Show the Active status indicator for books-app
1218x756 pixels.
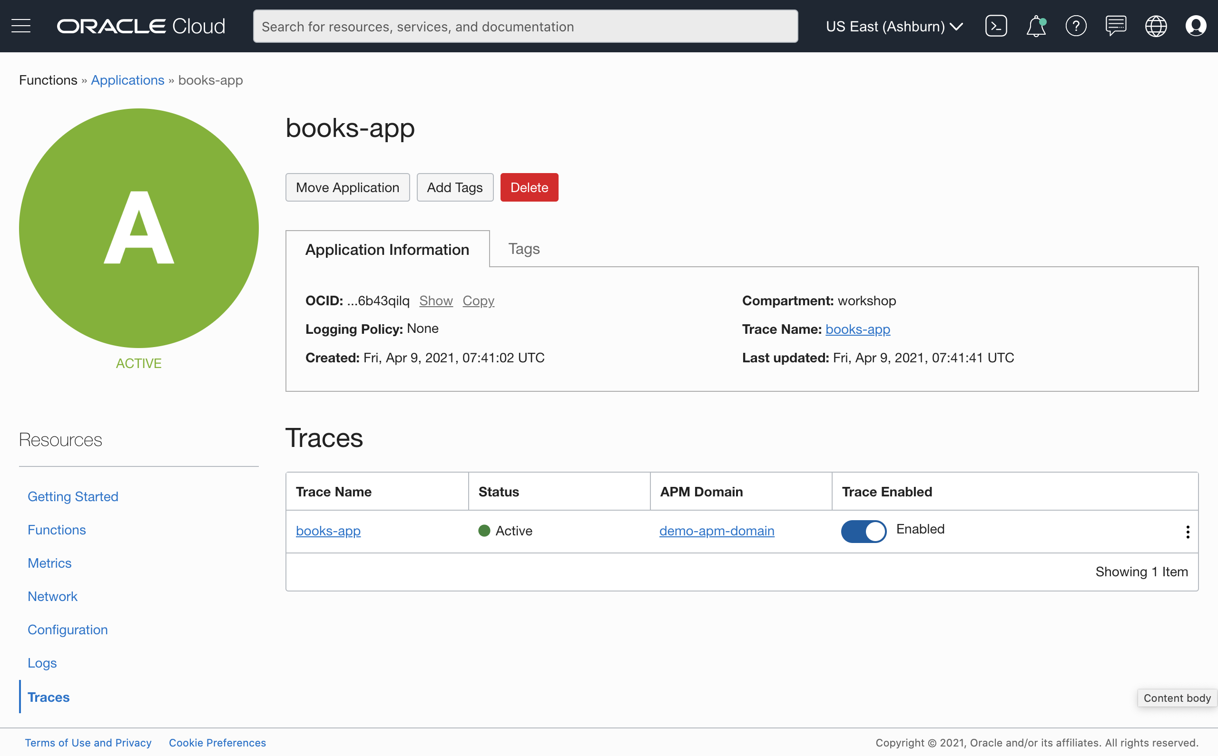484,531
